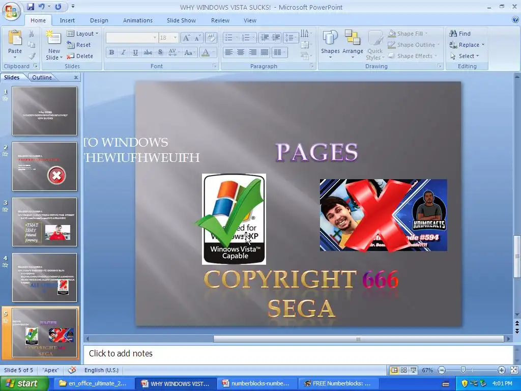Open the Font name combo box
The height and width of the screenshot is (391, 521).
click(132, 38)
